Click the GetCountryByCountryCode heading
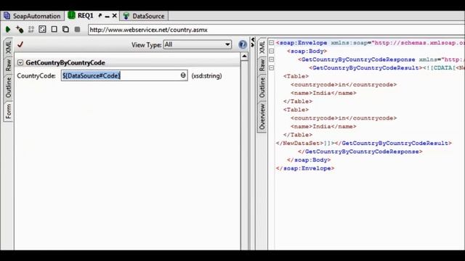The width and height of the screenshot is (465, 261). pos(65,63)
